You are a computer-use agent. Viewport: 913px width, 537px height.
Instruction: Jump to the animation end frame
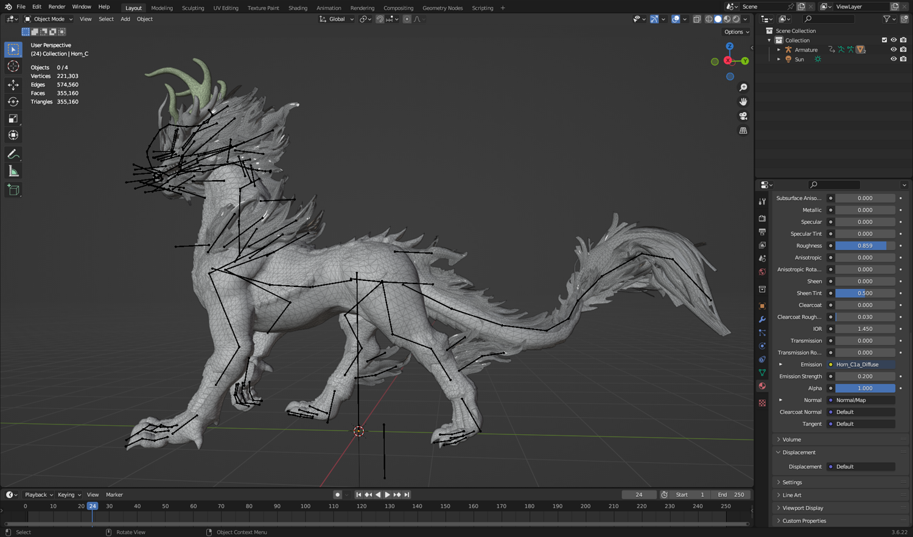[407, 494]
